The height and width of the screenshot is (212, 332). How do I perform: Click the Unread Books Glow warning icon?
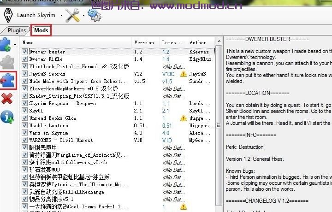[x=184, y=118]
